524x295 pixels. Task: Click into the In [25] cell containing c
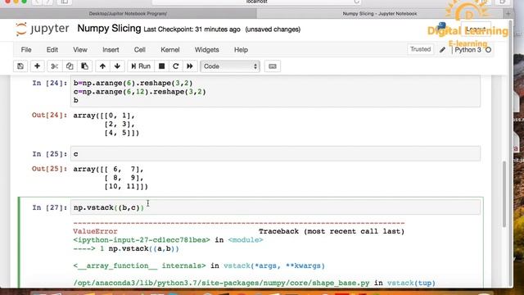(x=275, y=154)
